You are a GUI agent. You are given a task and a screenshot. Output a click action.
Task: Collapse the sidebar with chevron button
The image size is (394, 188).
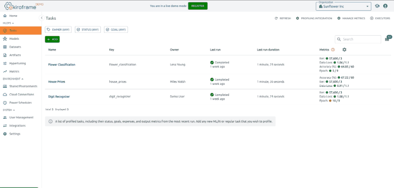coord(42,18)
